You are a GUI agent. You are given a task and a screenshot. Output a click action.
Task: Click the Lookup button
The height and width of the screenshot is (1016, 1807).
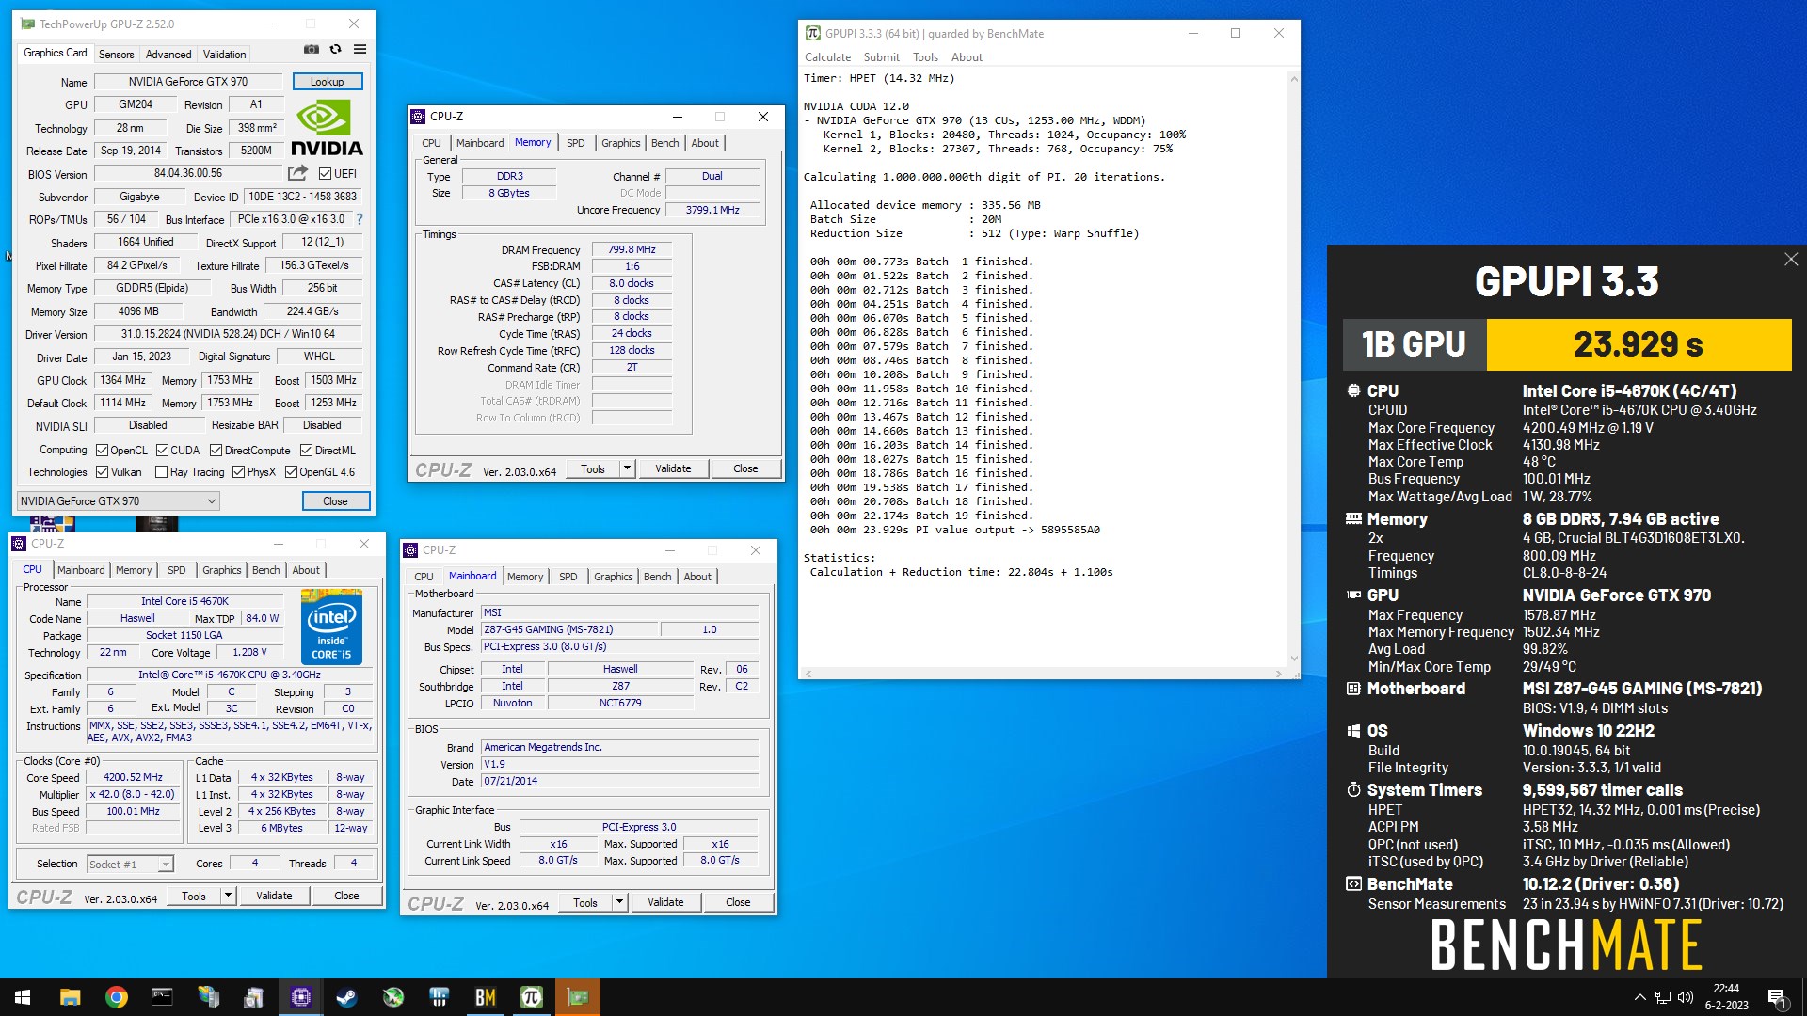(328, 82)
